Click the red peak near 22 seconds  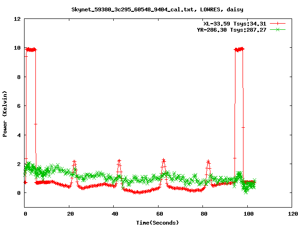(75, 161)
